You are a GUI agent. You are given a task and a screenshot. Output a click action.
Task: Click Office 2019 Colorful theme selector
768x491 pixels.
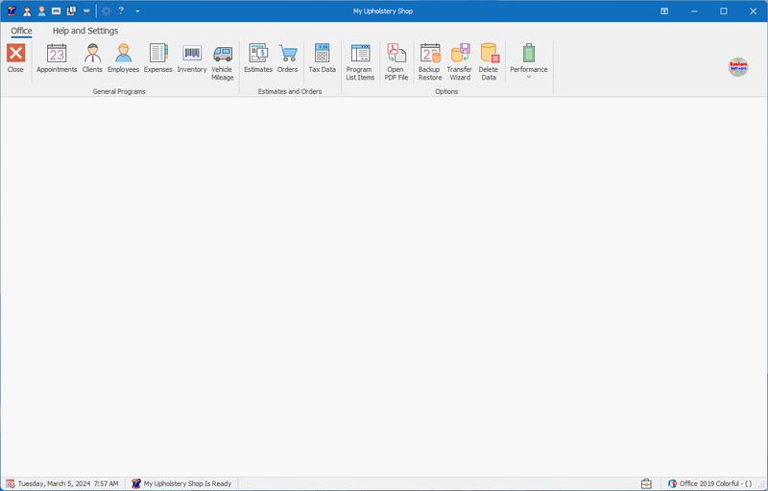tap(709, 483)
